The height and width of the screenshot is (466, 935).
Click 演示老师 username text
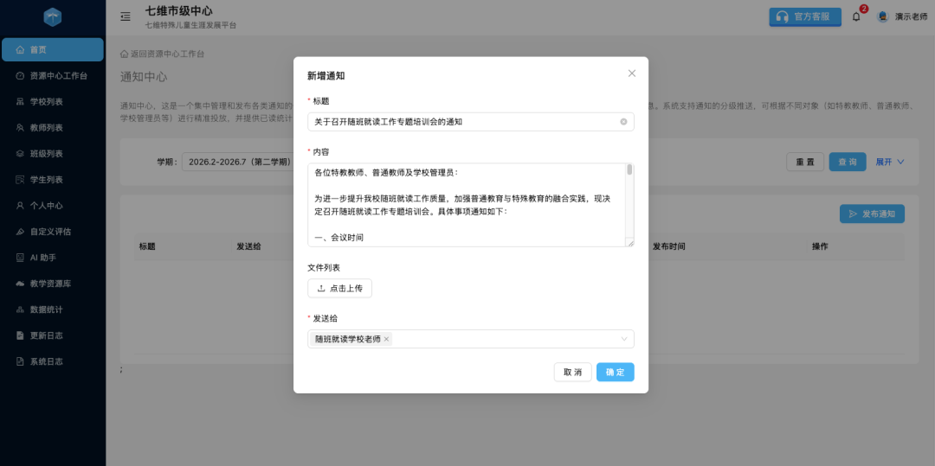(911, 16)
